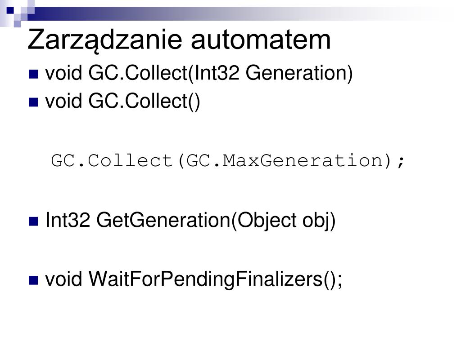
Task: Click the text void GC.Collect(Int32 Generation)
Action: (x=199, y=73)
